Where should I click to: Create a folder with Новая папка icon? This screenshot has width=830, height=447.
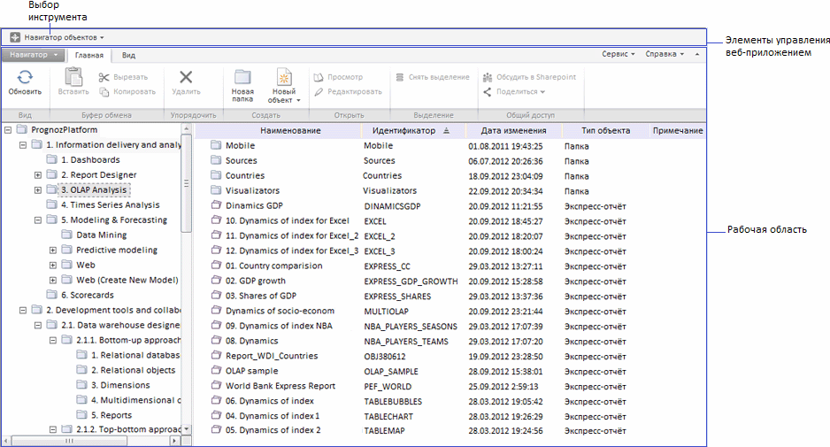[242, 78]
